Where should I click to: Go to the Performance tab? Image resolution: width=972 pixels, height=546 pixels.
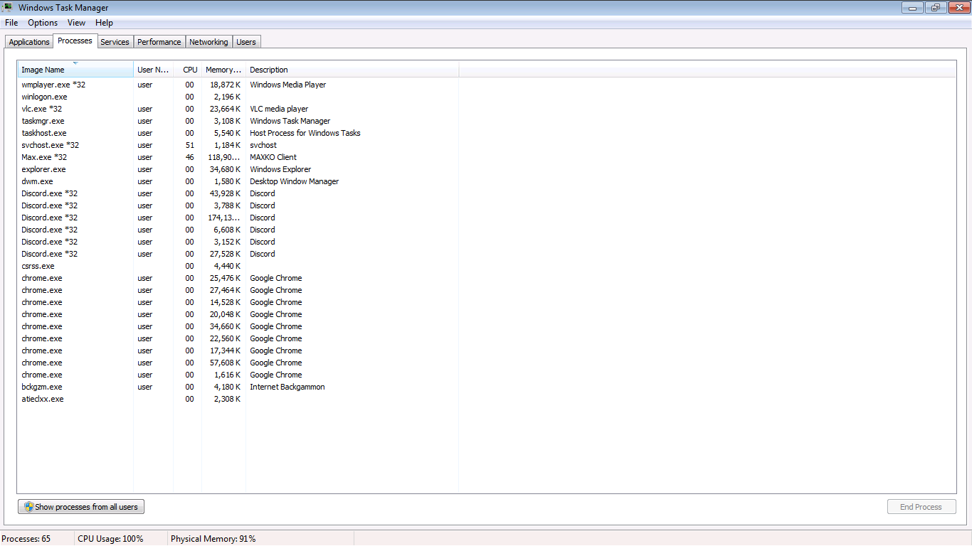click(x=159, y=42)
